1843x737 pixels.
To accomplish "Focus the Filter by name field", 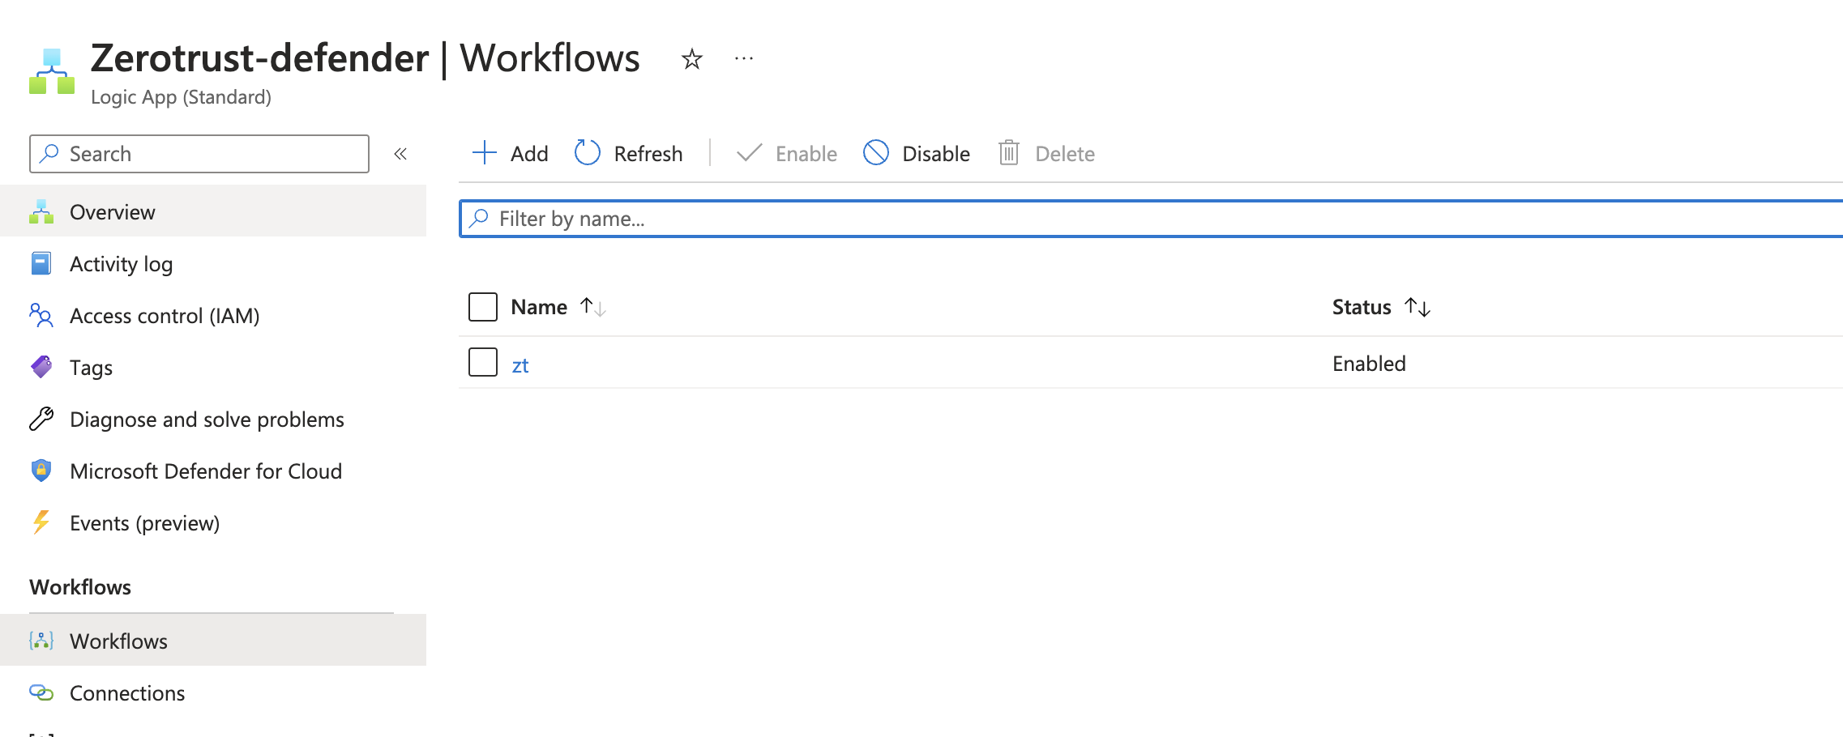I will 1135,219.
